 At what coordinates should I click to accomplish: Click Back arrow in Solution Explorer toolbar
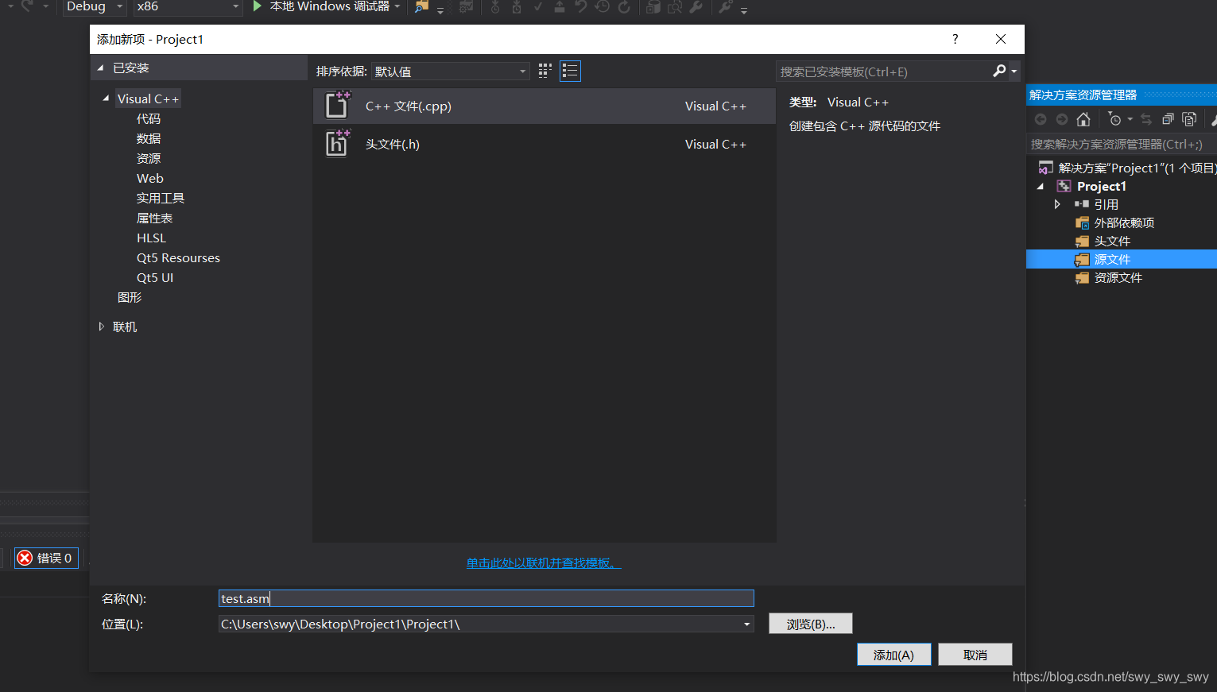(x=1041, y=119)
